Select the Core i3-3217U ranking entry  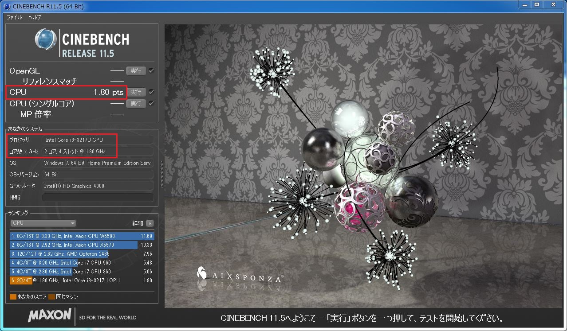[x=82, y=280]
